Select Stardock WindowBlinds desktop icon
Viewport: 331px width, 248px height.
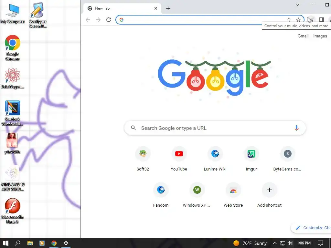pyautogui.click(x=13, y=113)
